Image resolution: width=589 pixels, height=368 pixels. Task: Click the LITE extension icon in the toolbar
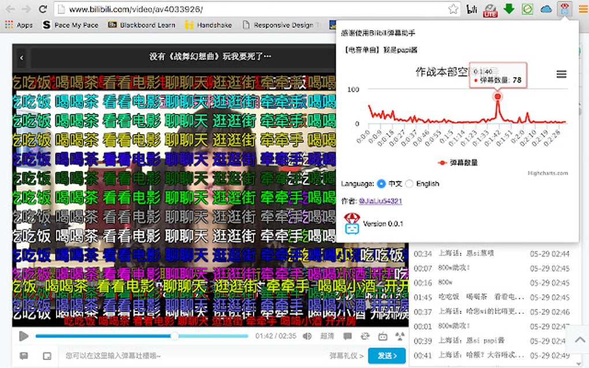coord(490,9)
